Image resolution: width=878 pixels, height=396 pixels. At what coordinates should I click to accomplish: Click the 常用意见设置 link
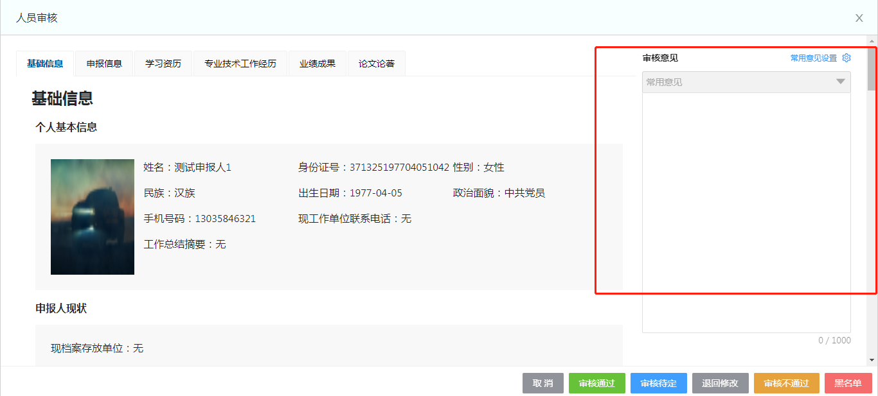(813, 58)
